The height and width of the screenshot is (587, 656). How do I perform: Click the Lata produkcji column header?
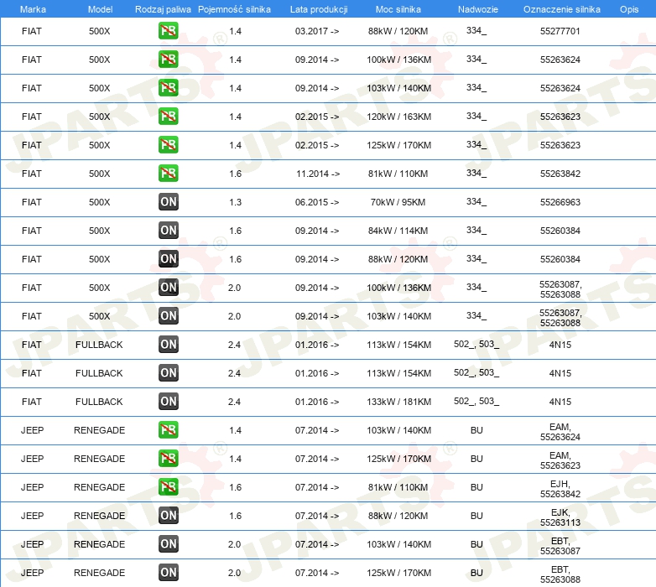point(319,9)
